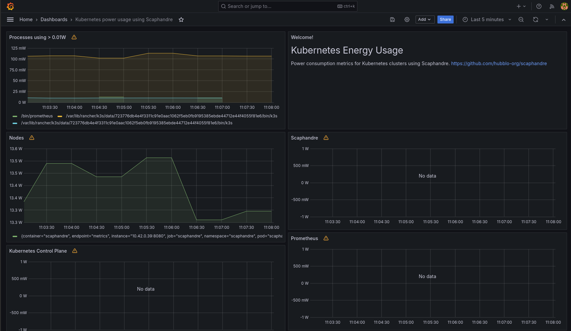Click warning icon on Processes panel
571x331 pixels.
[74, 37]
